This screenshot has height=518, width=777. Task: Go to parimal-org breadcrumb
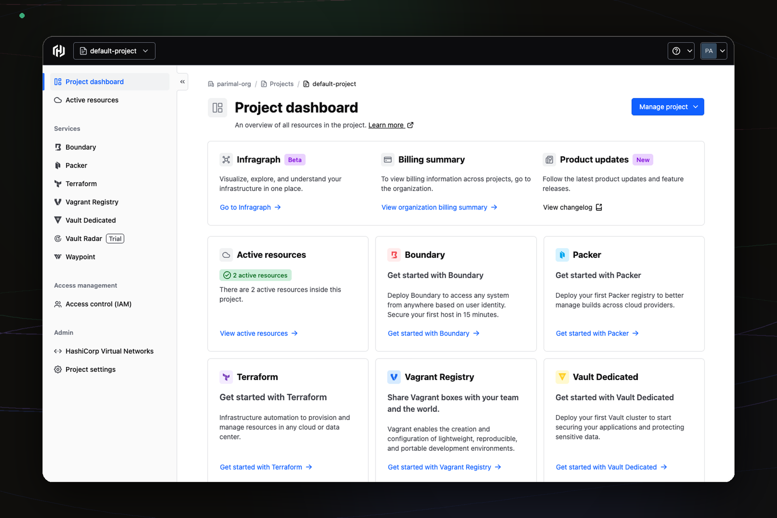tap(229, 84)
